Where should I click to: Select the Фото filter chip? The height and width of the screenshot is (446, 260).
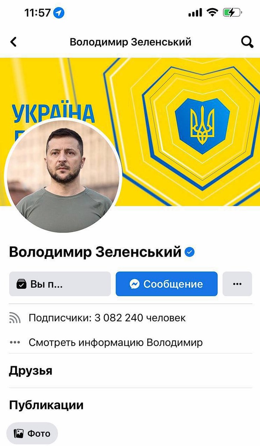tap(32, 433)
